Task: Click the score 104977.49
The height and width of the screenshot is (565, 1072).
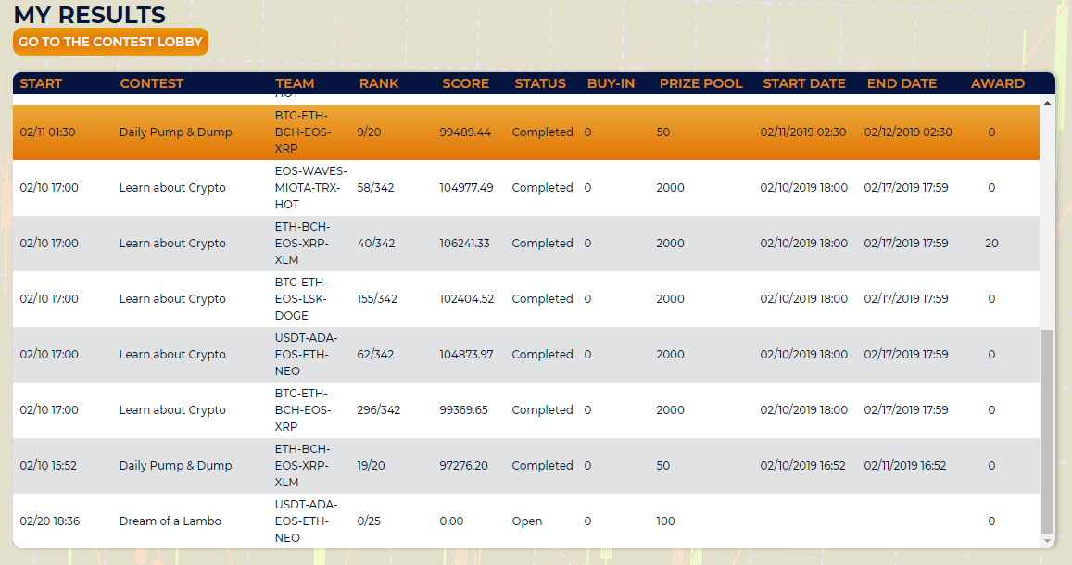Action: click(x=466, y=188)
